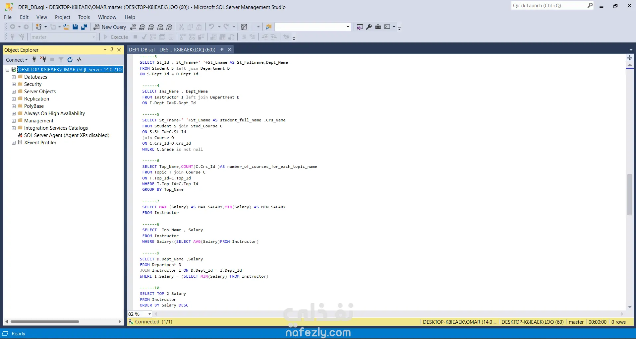Toggle Include Live Query Statistics

click(x=192, y=37)
